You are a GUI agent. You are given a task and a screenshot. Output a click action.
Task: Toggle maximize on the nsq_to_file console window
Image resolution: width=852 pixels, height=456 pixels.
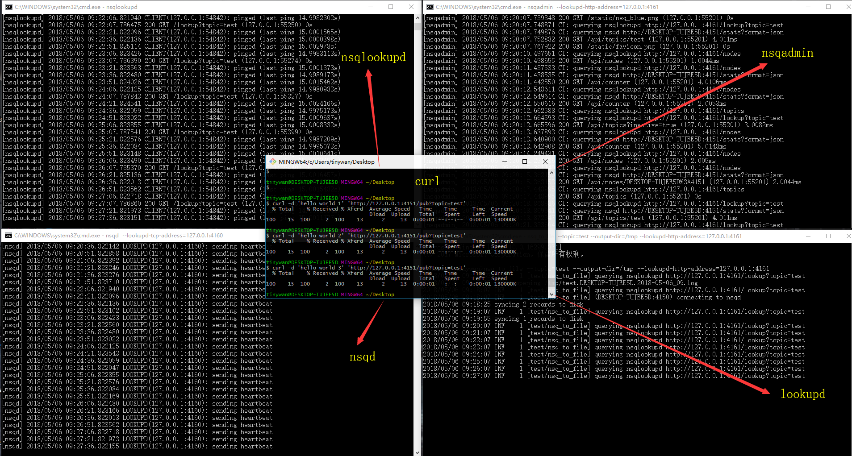tap(829, 236)
